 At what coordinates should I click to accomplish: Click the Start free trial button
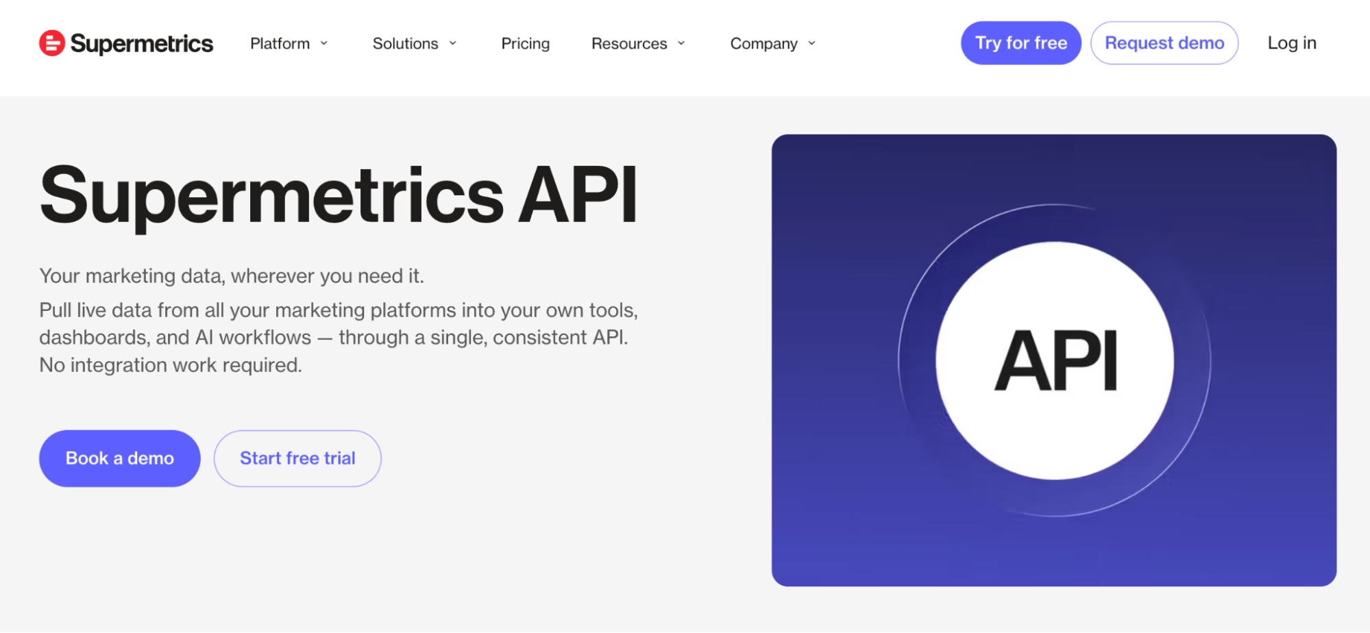[297, 458]
